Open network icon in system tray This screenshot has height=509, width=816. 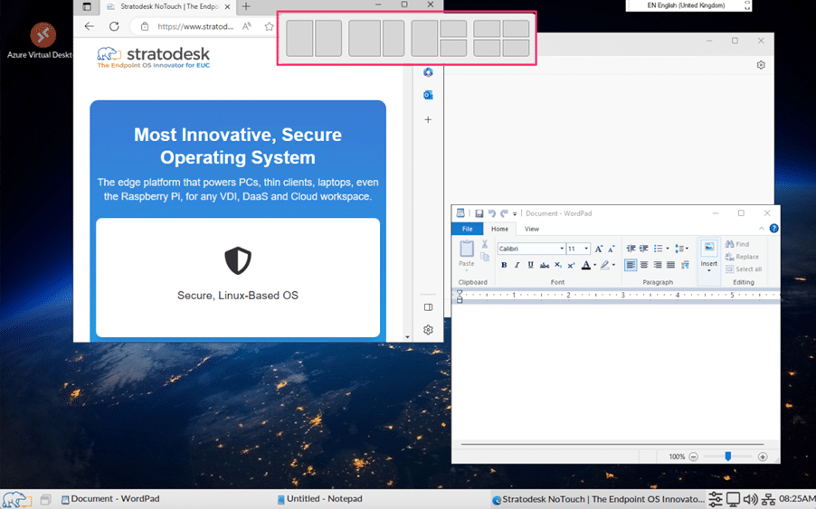(768, 500)
